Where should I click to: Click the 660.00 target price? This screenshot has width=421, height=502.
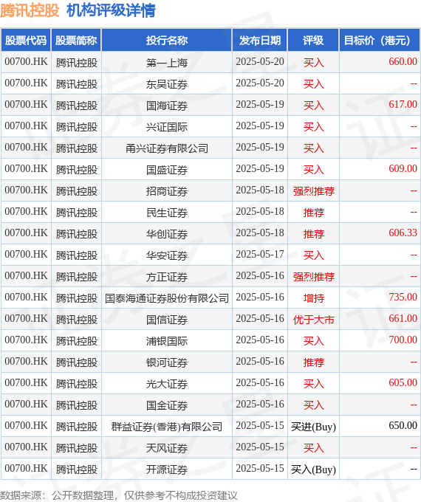coord(403,61)
